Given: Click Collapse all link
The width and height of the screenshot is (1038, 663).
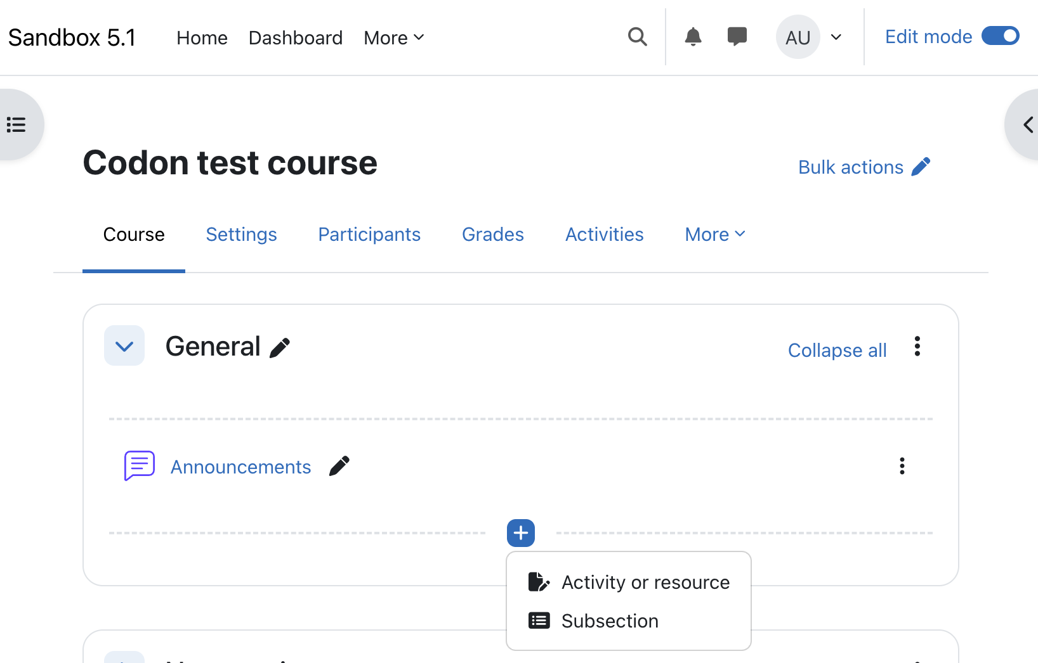Looking at the screenshot, I should click(x=837, y=350).
